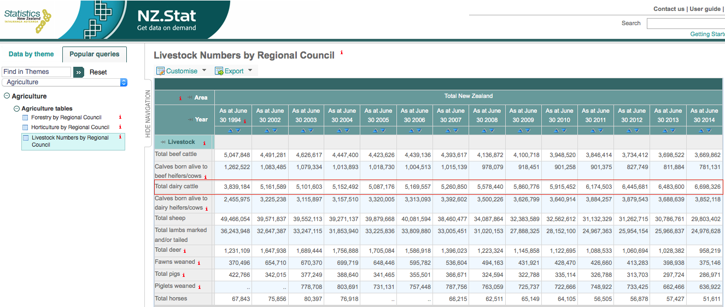Open the Export dropdown arrow
This screenshot has height=307, width=725.
pos(250,71)
